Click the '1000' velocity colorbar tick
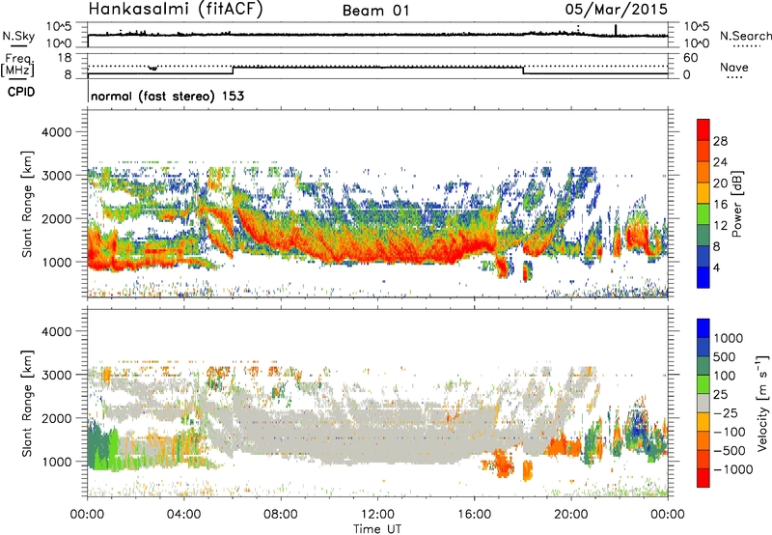 [728, 338]
